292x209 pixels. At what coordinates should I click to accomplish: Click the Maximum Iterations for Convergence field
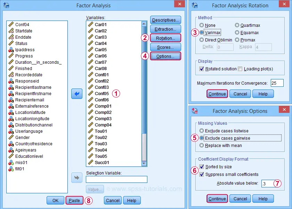coord(277,83)
